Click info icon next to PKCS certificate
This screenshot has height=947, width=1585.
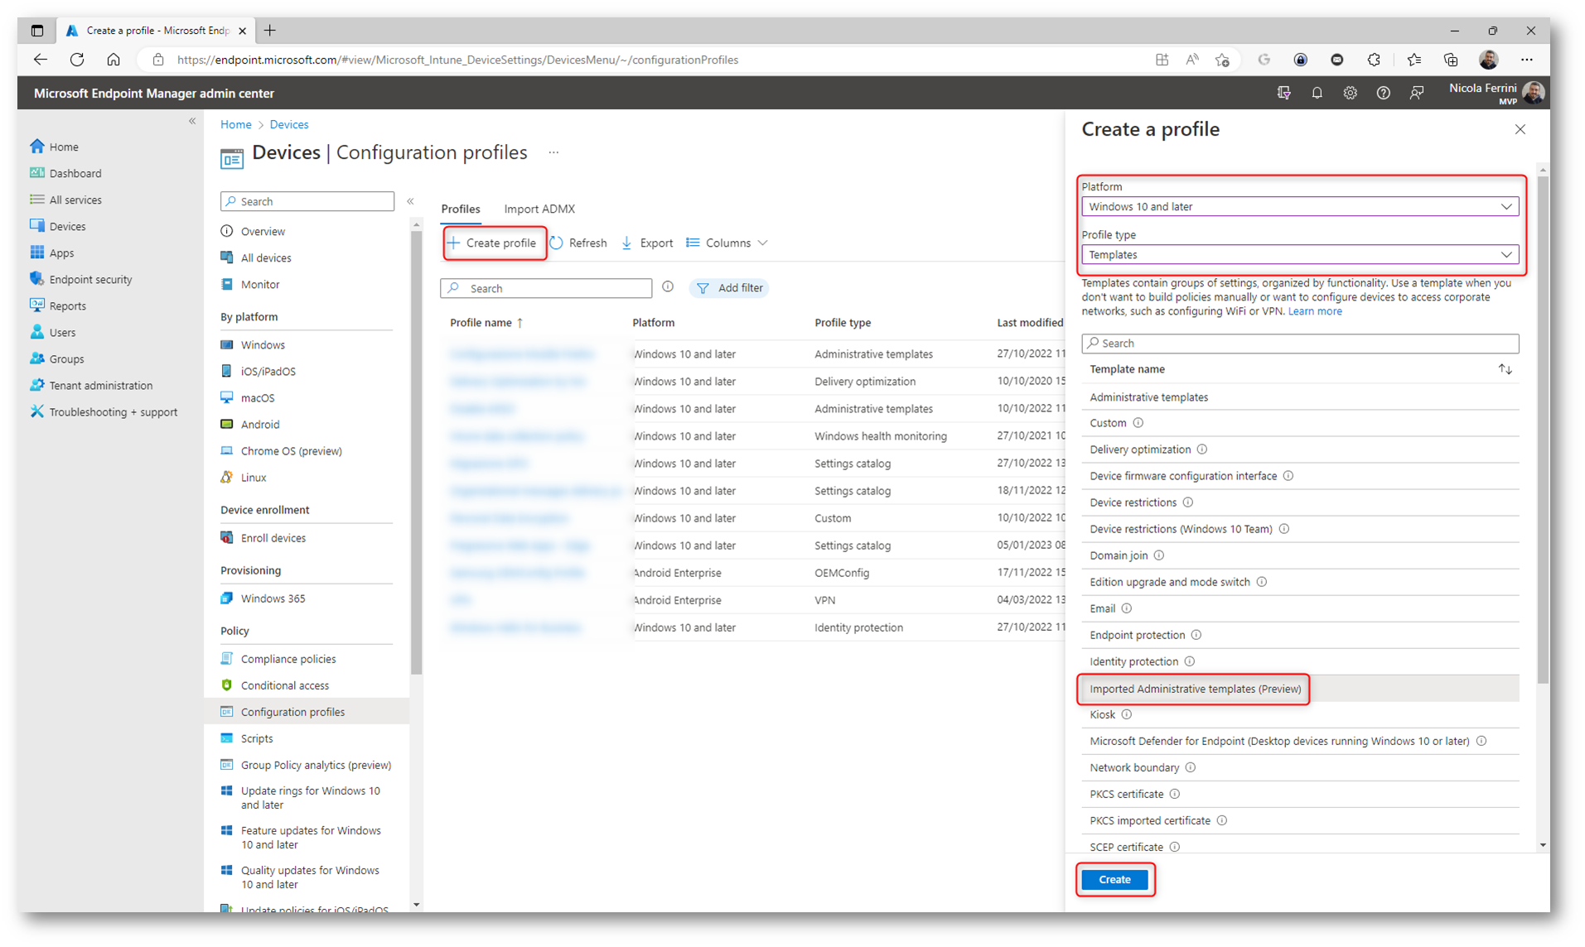[x=1175, y=794]
